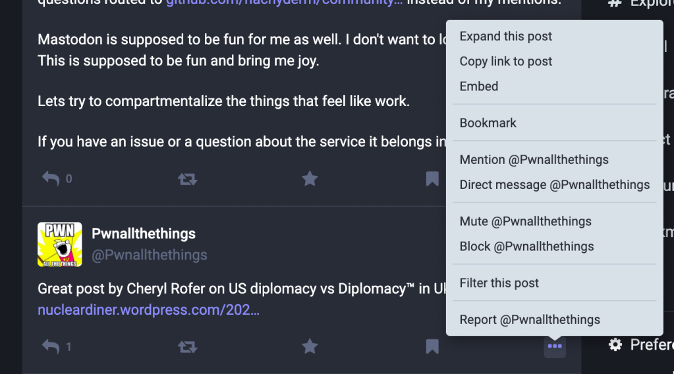Reply to the Pwnallthethings post
Viewport: 674px width, 374px height.
[51, 346]
